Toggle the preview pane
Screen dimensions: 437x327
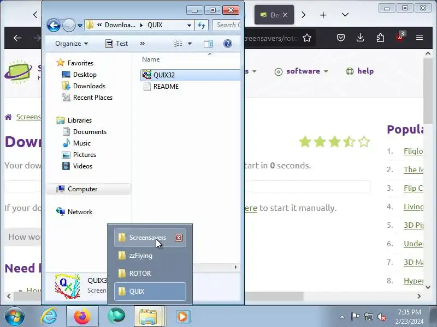click(208, 44)
